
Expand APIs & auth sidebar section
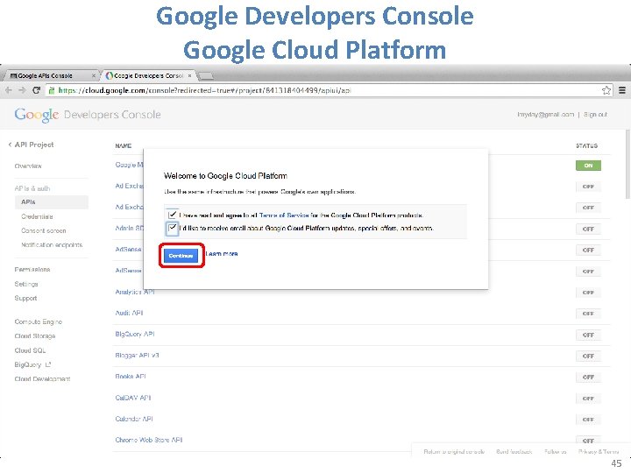point(32,188)
